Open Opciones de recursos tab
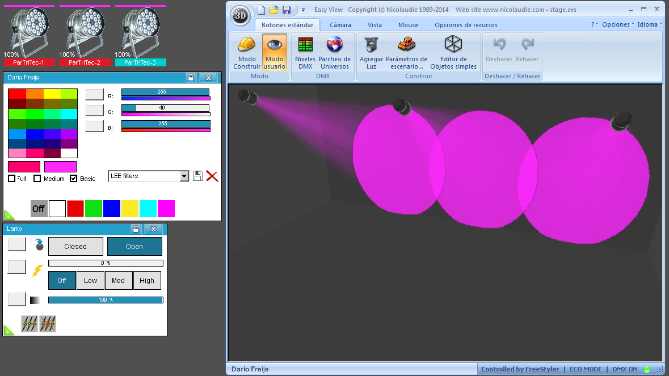Screen dimensions: 669x376 [x=466, y=25]
